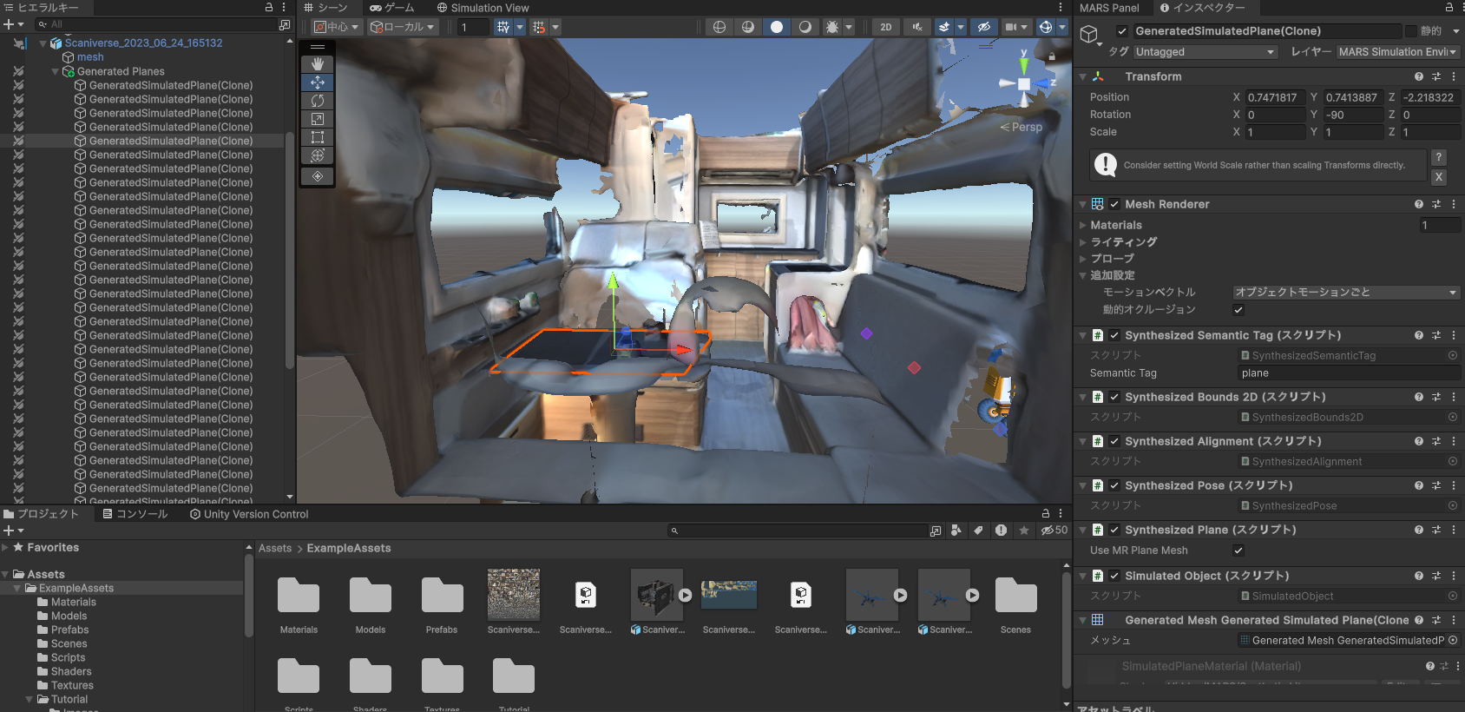This screenshot has width=1465, height=712.
Task: Click the scene gizmos icon
Action: [1046, 27]
